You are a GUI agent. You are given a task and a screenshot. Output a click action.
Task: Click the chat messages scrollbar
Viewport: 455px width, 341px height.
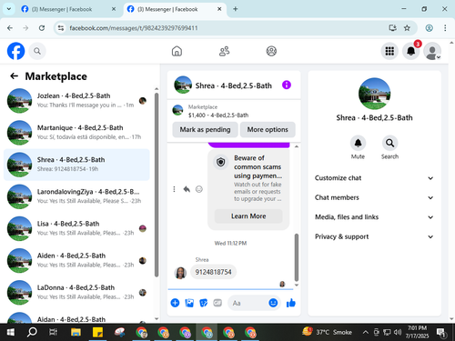point(297,257)
